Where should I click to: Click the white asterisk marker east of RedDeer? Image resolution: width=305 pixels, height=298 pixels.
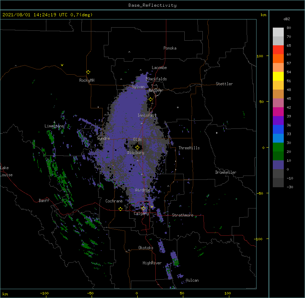[178, 107]
